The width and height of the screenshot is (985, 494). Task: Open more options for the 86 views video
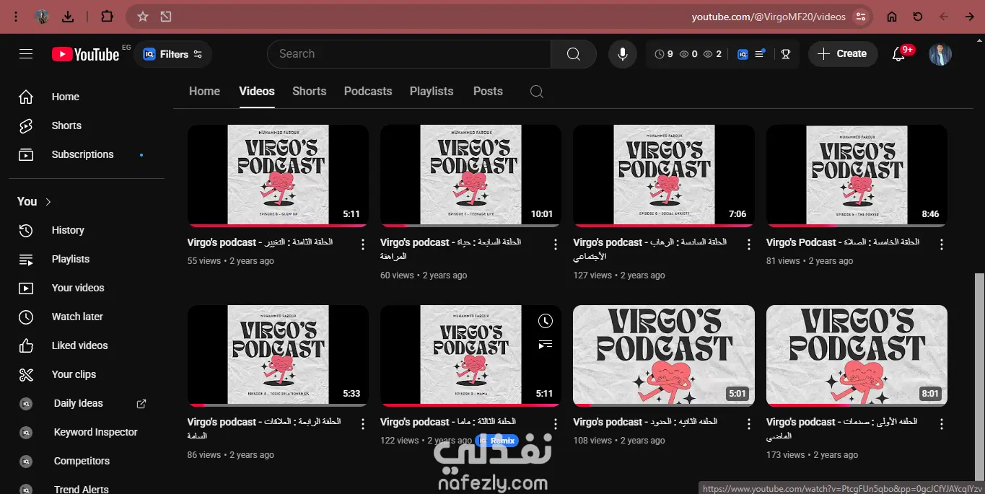363,424
